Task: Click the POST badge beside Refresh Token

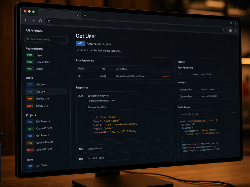Action: coord(30,62)
